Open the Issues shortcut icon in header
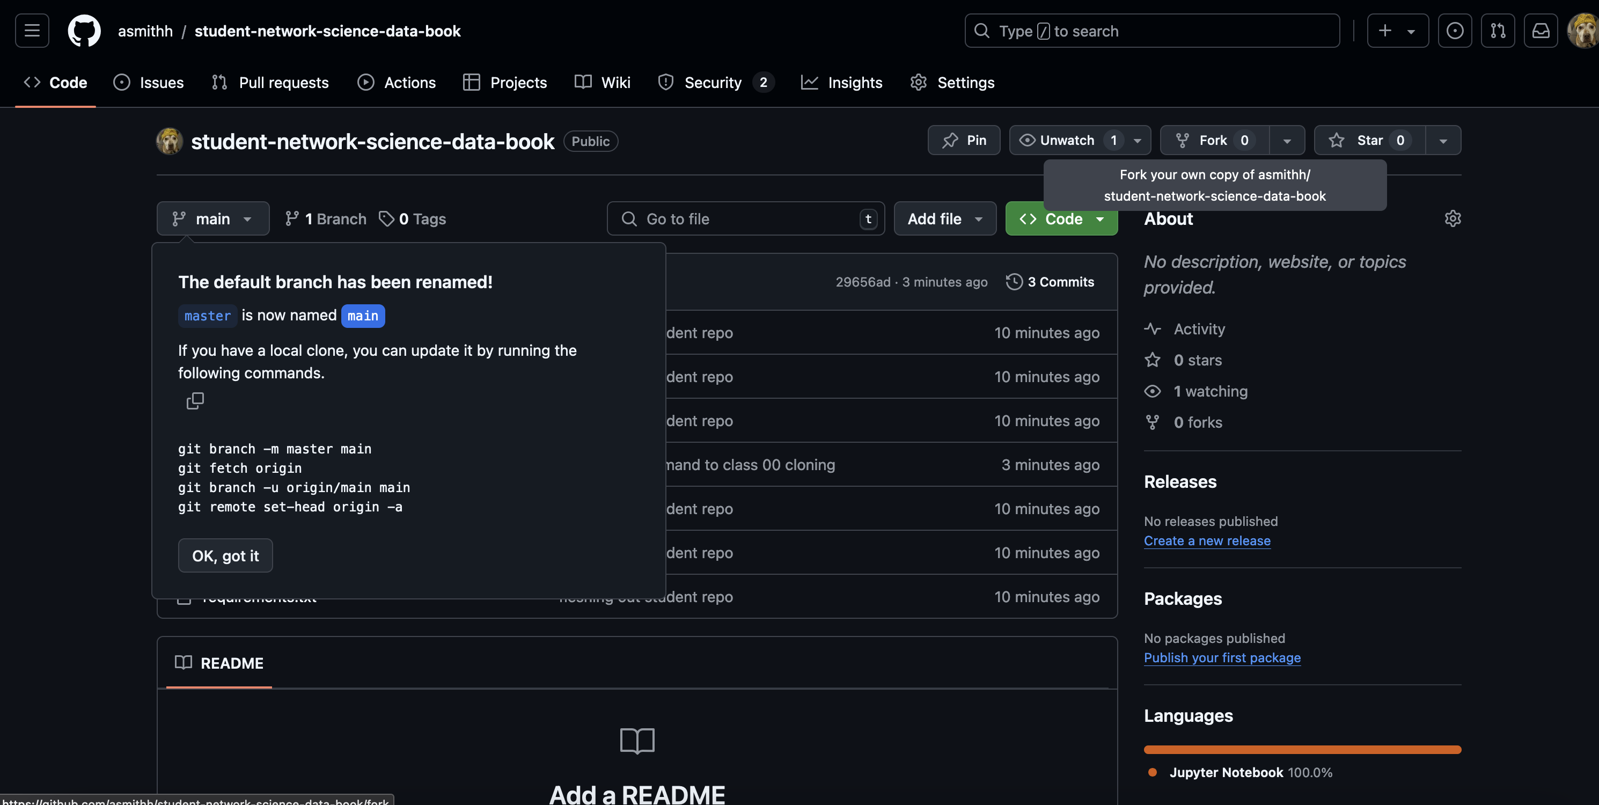1599x805 pixels. click(1454, 31)
